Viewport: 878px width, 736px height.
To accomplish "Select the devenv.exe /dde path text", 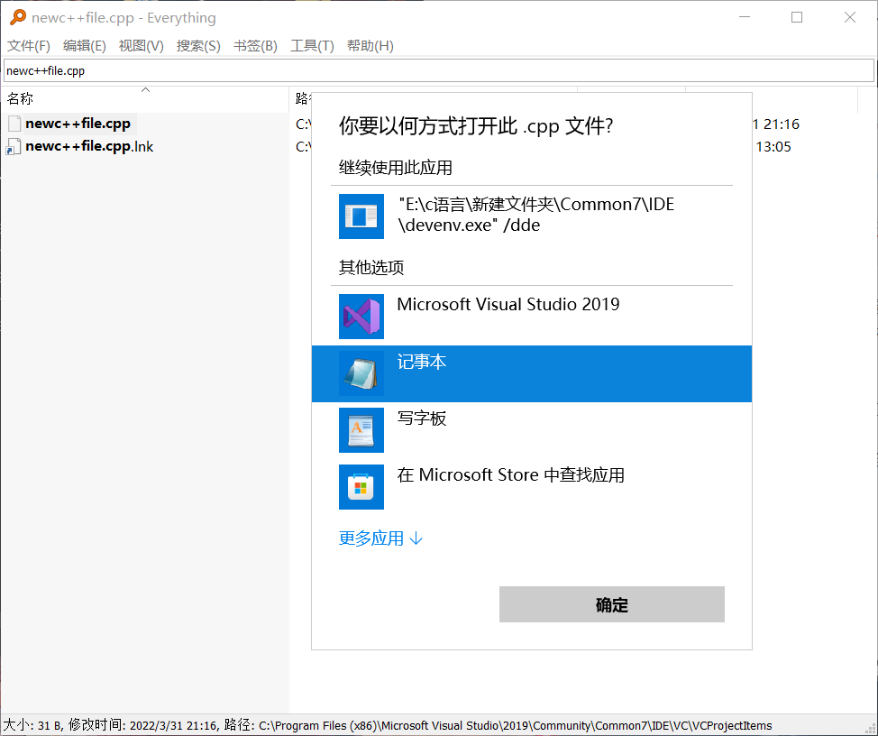I will (x=535, y=215).
